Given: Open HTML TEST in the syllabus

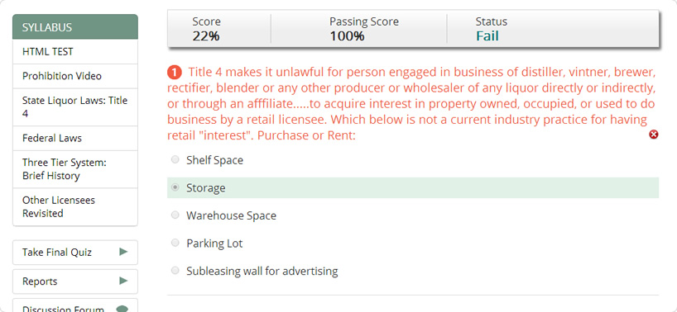Looking at the screenshot, I should (75, 52).
